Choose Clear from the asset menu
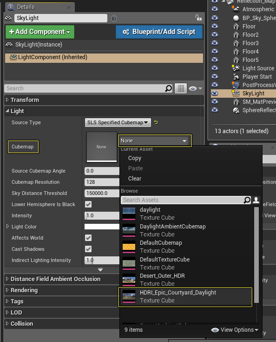 135,178
